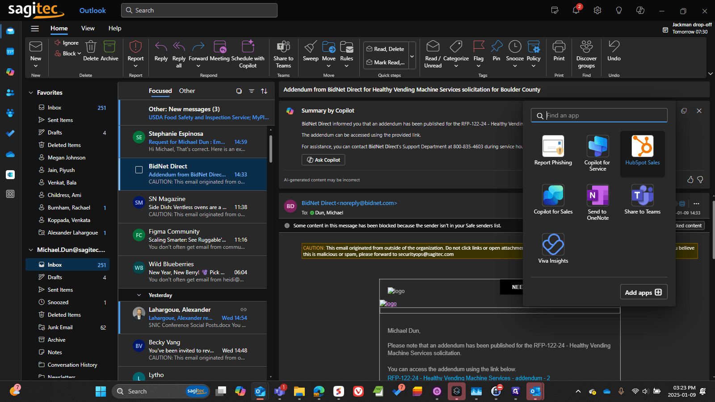Click Ask Copilot button
The width and height of the screenshot is (715, 402).
pos(323,160)
